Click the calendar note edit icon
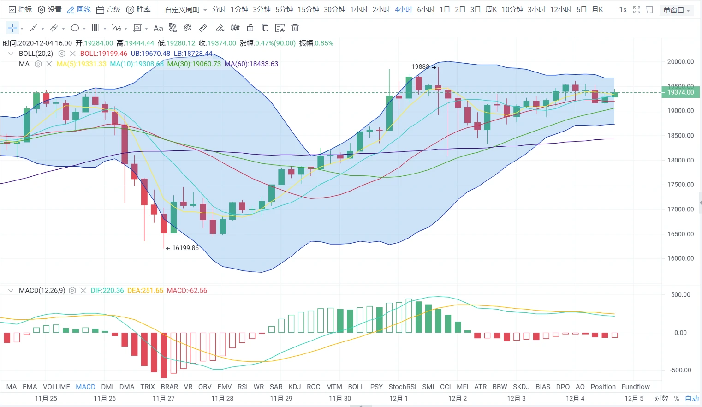702x407 pixels. [x=280, y=28]
